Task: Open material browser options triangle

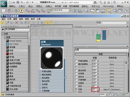Action: pyautogui.click(x=3, y=29)
